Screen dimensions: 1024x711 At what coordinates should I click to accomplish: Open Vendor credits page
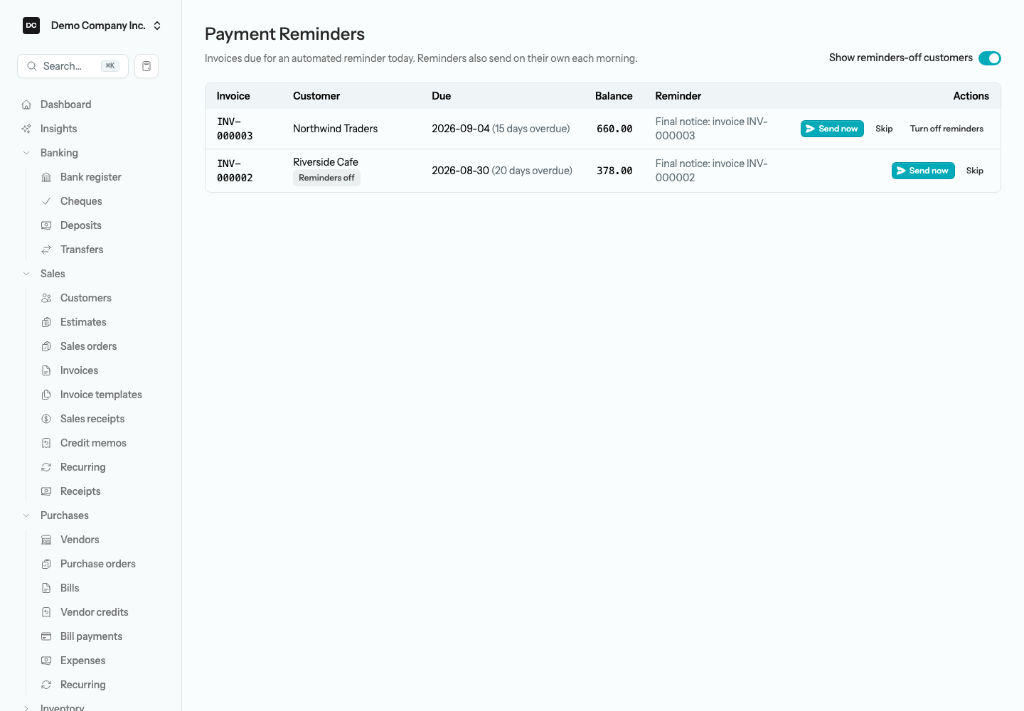click(95, 612)
